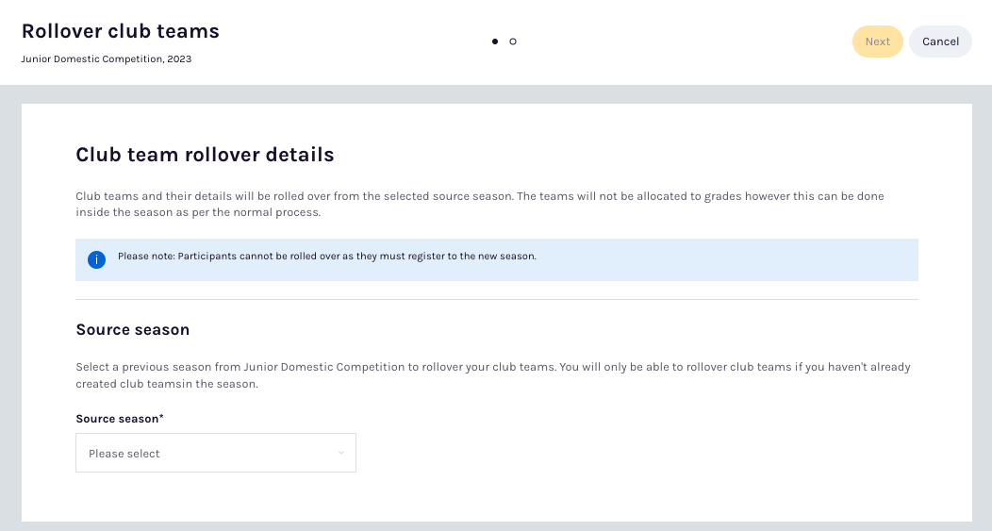The image size is (992, 531).
Task: Click the divider line above Source season heading
Action: pos(497,300)
